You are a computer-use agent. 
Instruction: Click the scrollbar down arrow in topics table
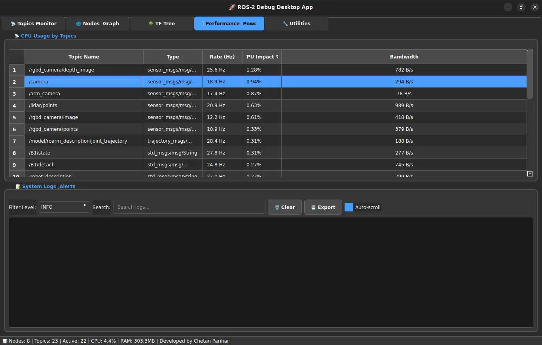[x=530, y=173]
